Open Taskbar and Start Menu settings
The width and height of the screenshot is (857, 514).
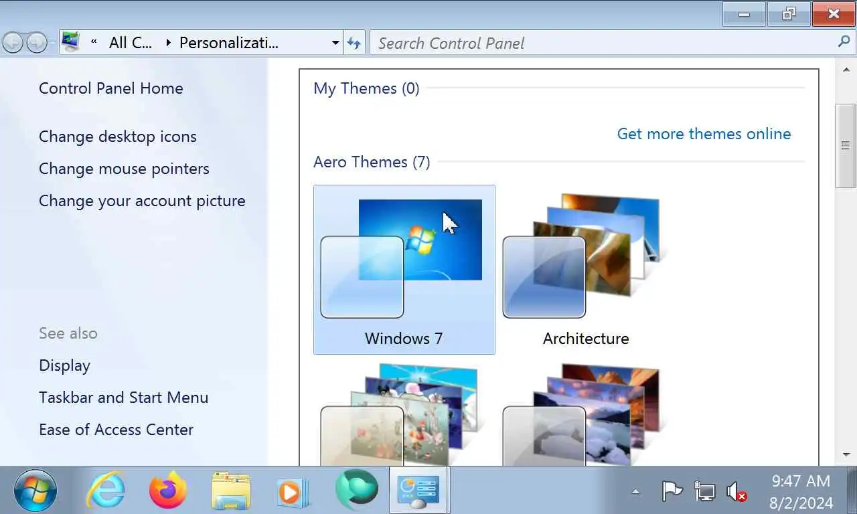[x=124, y=398]
